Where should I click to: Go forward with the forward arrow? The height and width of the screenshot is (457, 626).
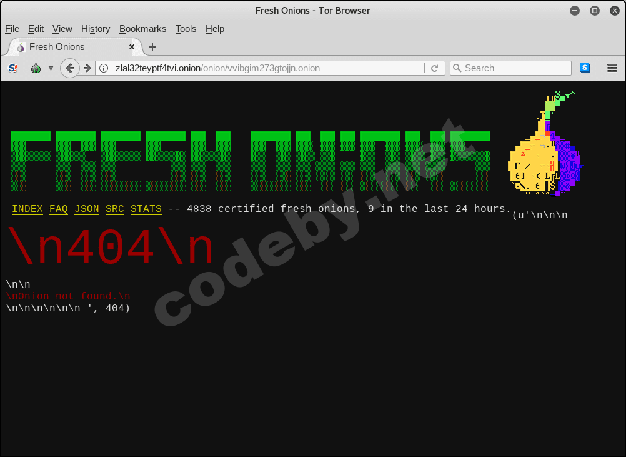[x=87, y=68]
